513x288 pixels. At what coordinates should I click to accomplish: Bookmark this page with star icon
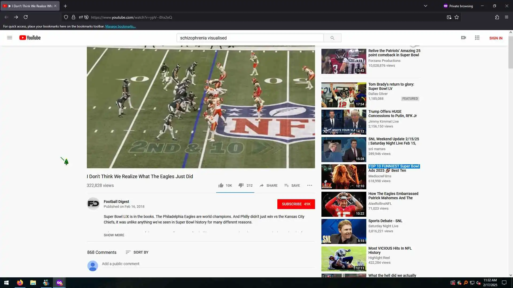457,17
